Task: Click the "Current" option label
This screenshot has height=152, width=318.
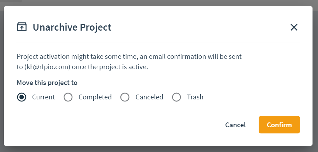Action: click(x=44, y=97)
